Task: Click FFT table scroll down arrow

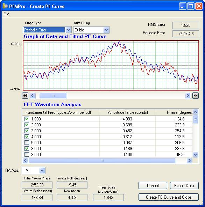Action: pos(196,154)
